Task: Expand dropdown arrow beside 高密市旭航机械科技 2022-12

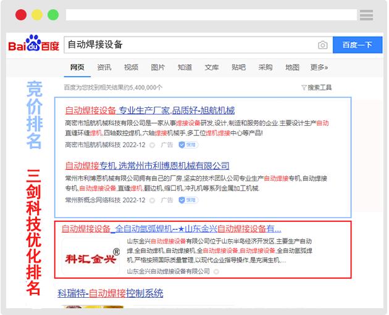Action: 152,145
